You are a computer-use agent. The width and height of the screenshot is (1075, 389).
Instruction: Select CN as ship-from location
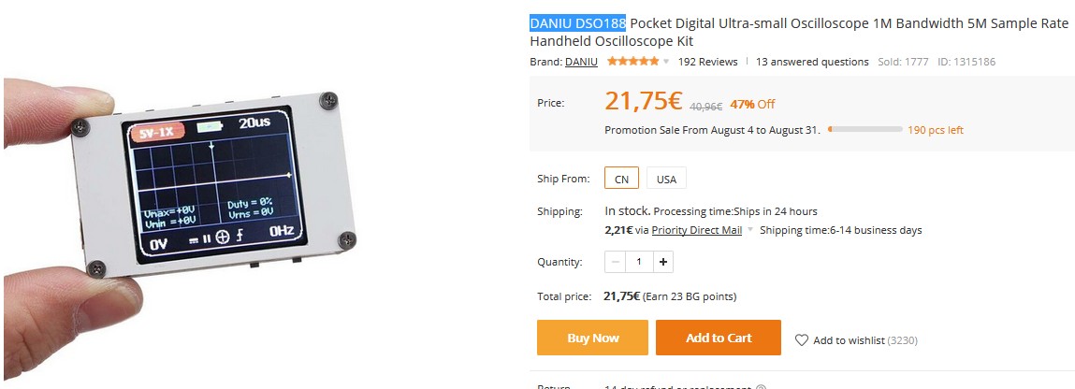[x=621, y=179]
